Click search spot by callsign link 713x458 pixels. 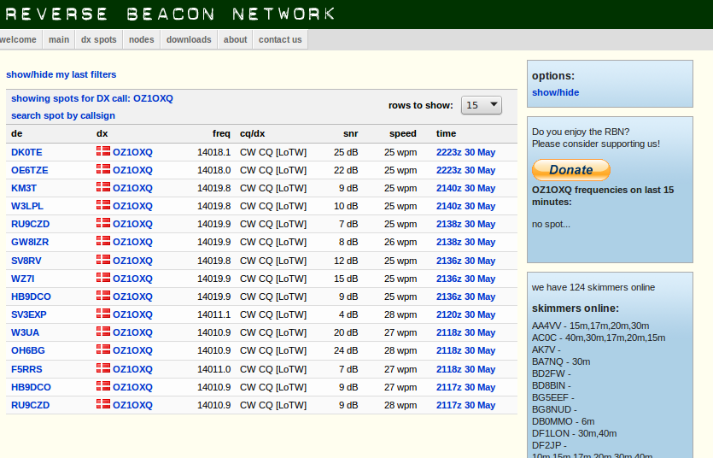(63, 115)
